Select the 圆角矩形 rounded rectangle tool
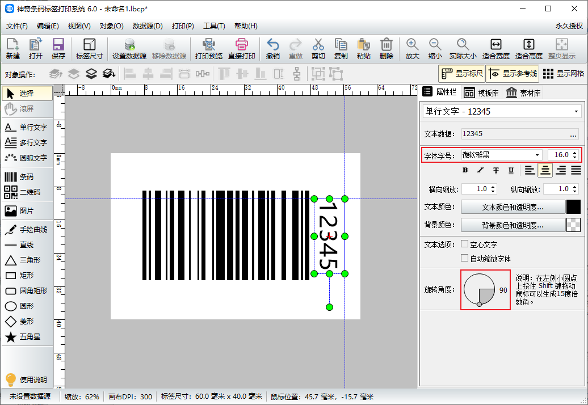Viewport: 588px width, 405px height. click(26, 291)
